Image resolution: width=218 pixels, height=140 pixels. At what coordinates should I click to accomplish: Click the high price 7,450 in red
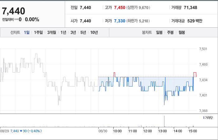tap(120, 7)
